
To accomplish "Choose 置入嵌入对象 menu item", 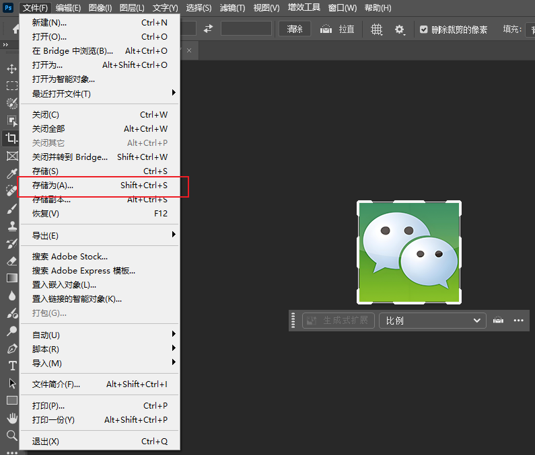I will pos(100,285).
